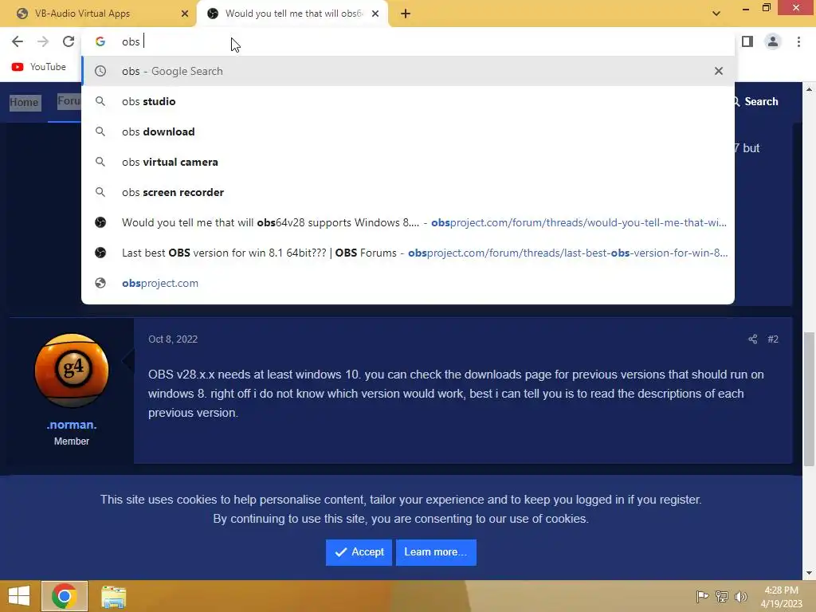Open a new browser tab
The height and width of the screenshot is (612, 816).
[x=406, y=14]
